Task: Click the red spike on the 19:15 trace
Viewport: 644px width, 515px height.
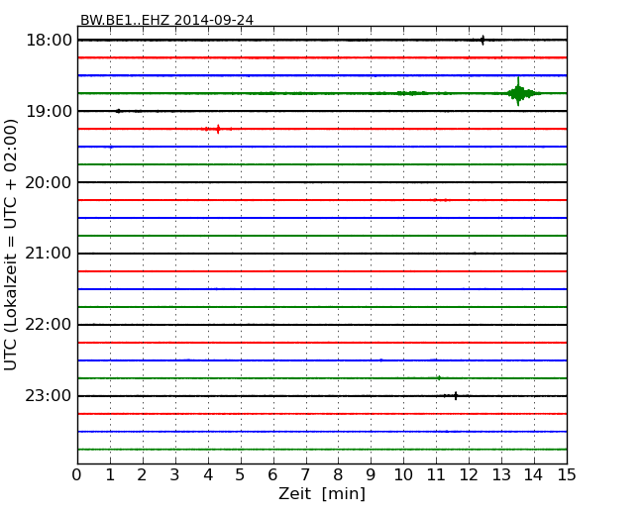Action: (x=218, y=129)
